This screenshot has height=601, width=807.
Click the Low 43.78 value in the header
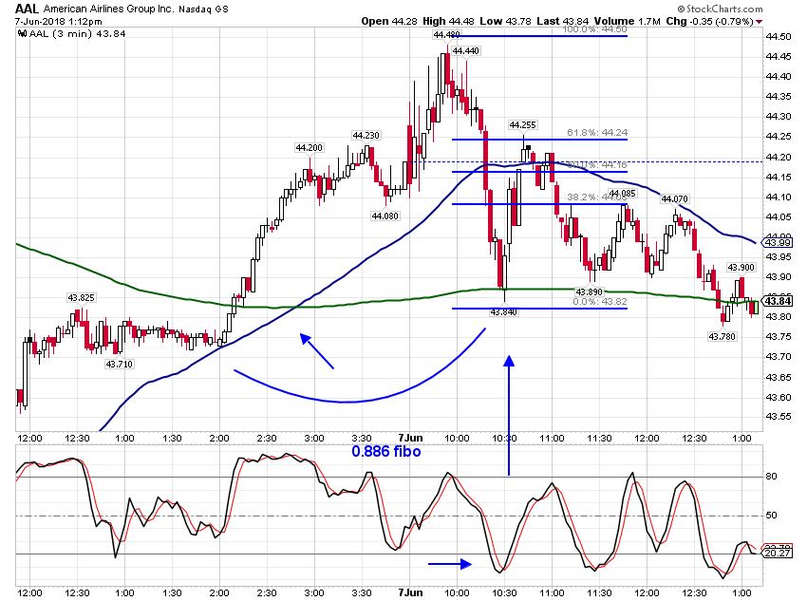(505, 21)
